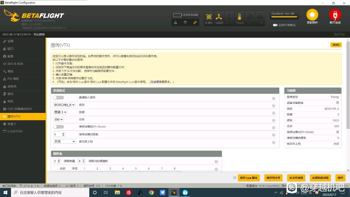Open the 动力 & 电池 tab

click(x=23, y=64)
